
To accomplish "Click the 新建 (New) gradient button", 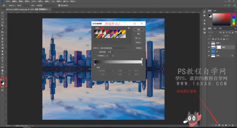I will [139, 48].
